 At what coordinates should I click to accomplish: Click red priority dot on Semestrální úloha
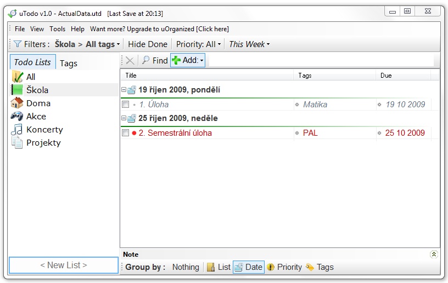click(134, 133)
